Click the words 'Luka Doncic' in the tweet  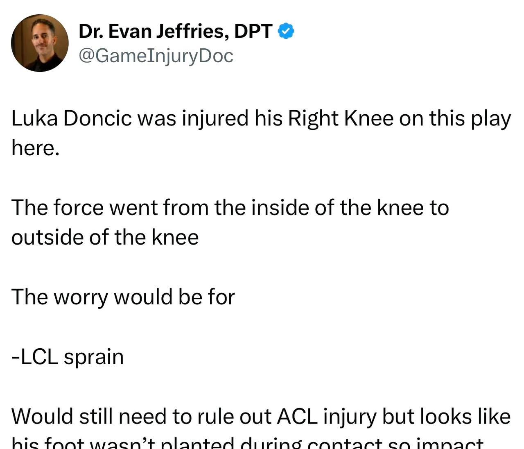tap(72, 118)
